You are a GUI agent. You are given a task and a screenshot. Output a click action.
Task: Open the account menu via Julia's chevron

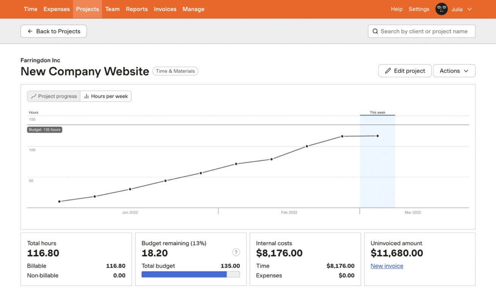click(470, 9)
